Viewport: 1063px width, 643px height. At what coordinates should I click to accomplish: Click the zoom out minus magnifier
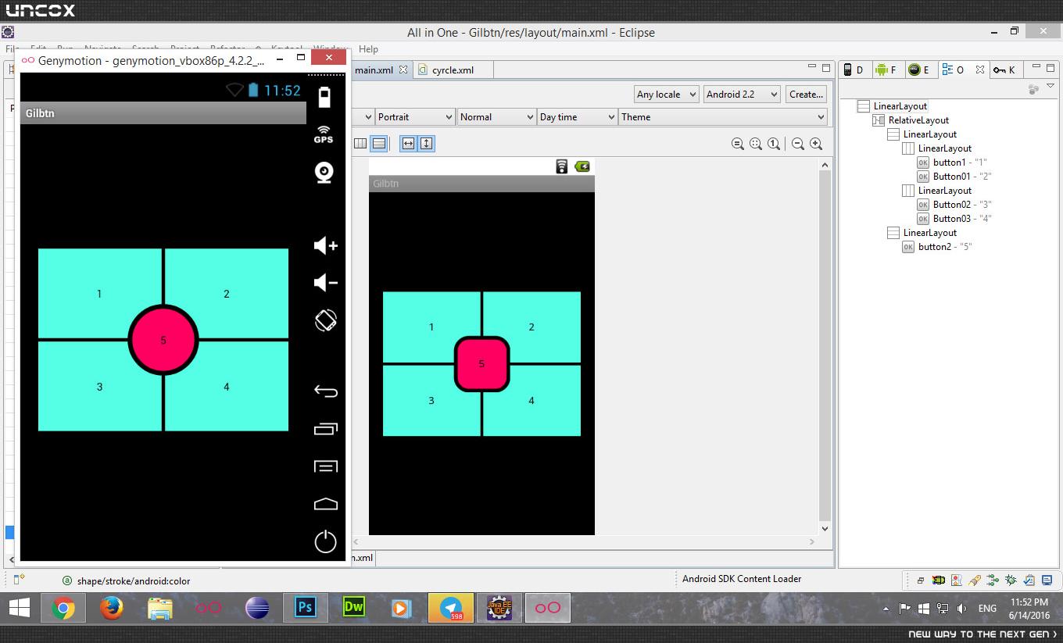(797, 144)
